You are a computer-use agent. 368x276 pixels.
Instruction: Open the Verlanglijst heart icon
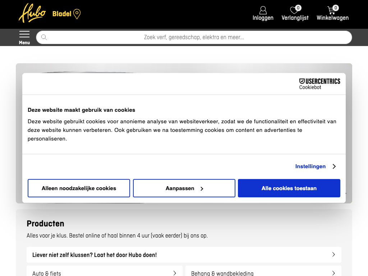coord(294,10)
